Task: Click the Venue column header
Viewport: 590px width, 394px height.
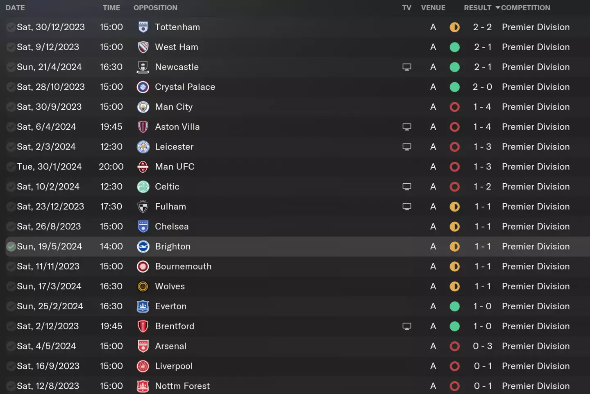Action: (433, 8)
